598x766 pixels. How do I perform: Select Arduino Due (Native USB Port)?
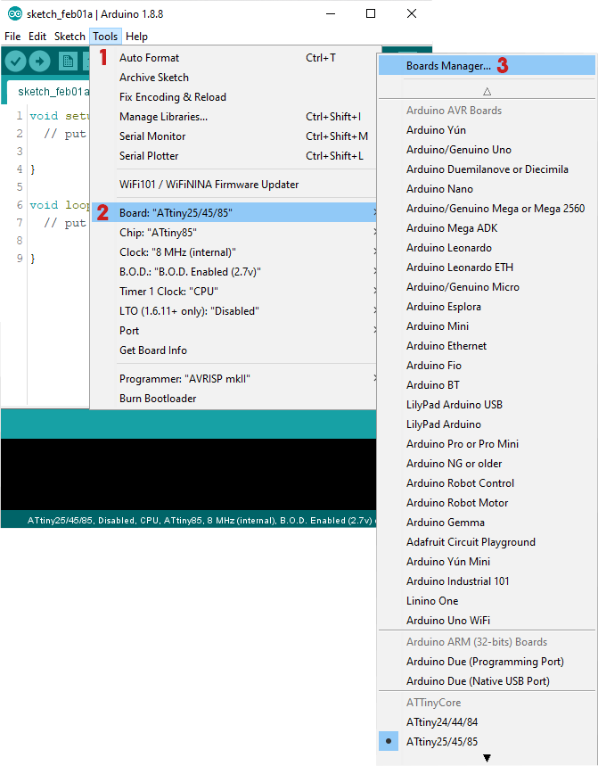487,680
